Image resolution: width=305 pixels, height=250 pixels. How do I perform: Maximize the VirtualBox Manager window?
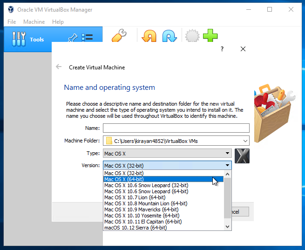click(x=270, y=9)
